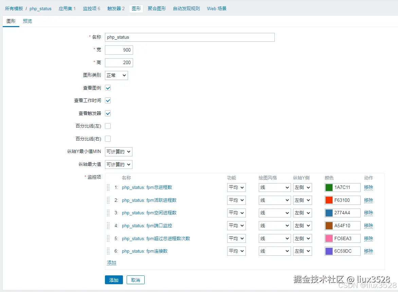Image resolution: width=398 pixels, height=292 pixels.
Task: Open the 绘图风格 dropdown for fpm空闲进程数
Action: click(x=274, y=213)
